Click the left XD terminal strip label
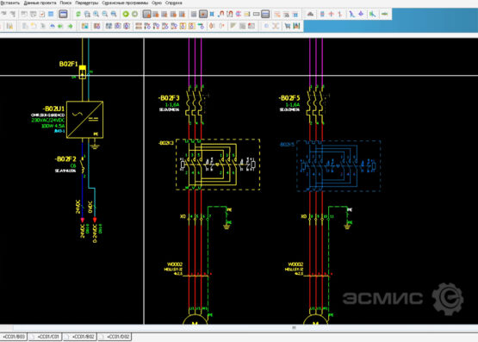 point(183,216)
